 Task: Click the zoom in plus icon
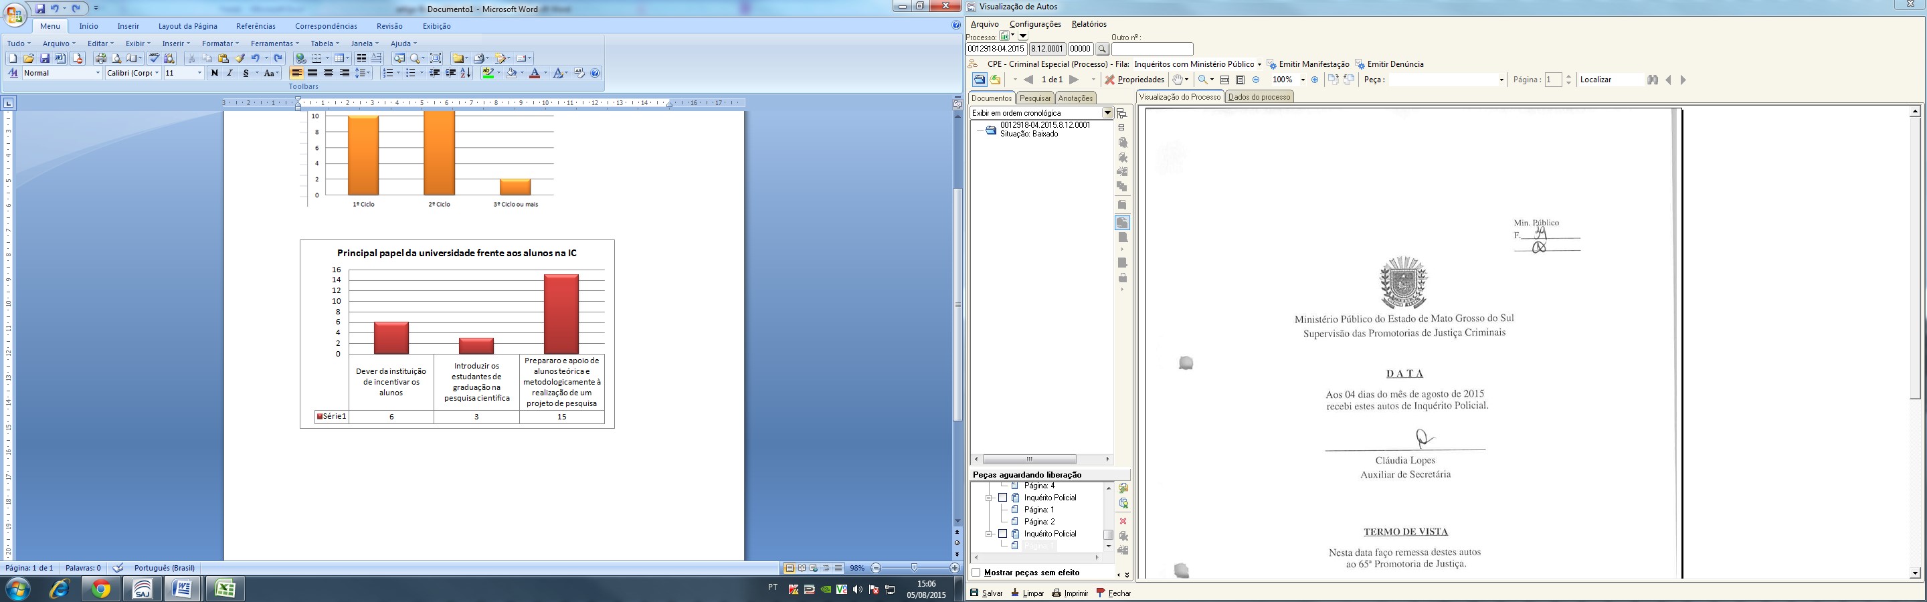(1315, 80)
